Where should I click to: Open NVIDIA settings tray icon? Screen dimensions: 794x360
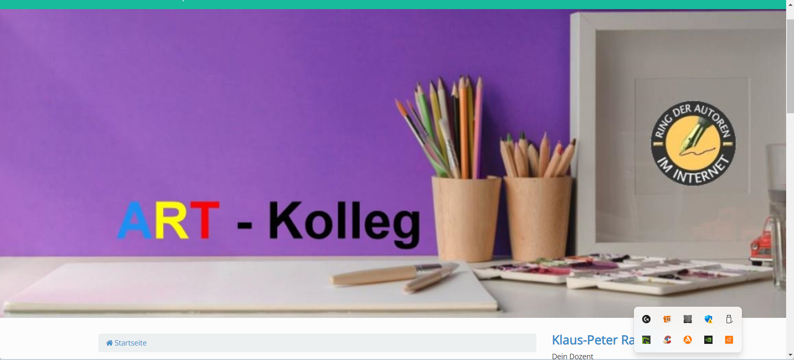point(708,340)
